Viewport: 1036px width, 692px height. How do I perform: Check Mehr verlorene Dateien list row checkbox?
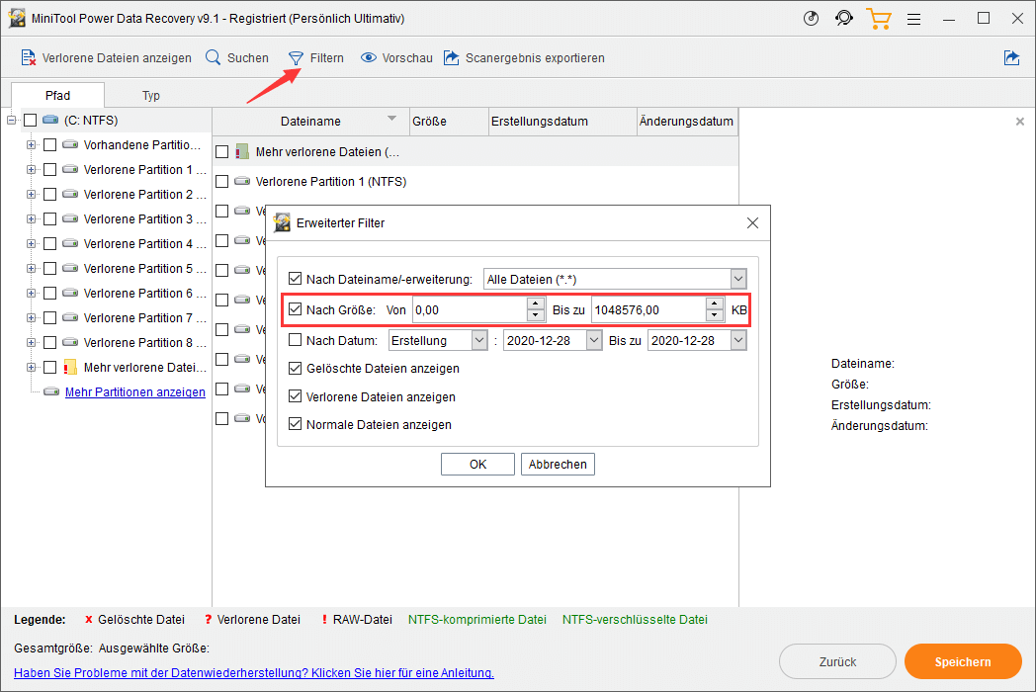click(222, 152)
